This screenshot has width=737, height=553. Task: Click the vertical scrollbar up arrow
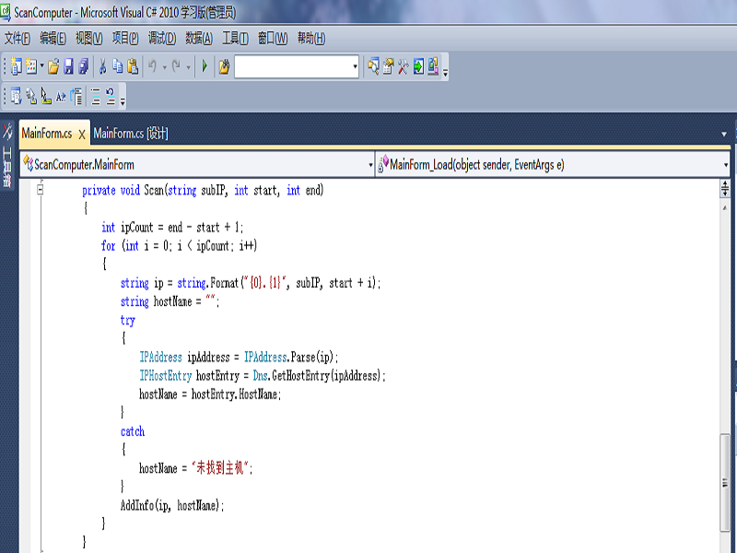point(725,207)
